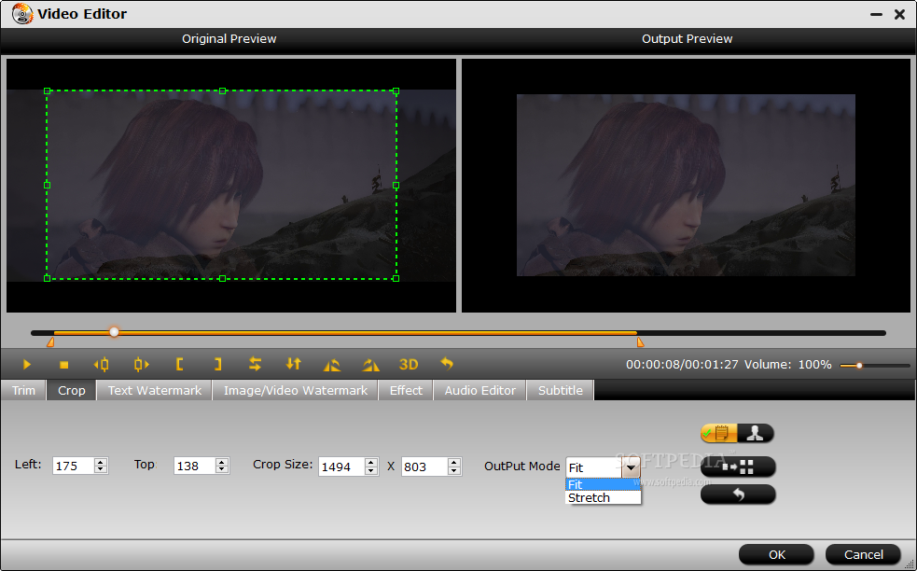
Task: Switch to advanced mode person icon
Action: (756, 433)
